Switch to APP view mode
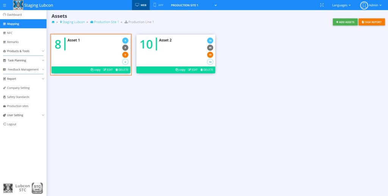 158,5
